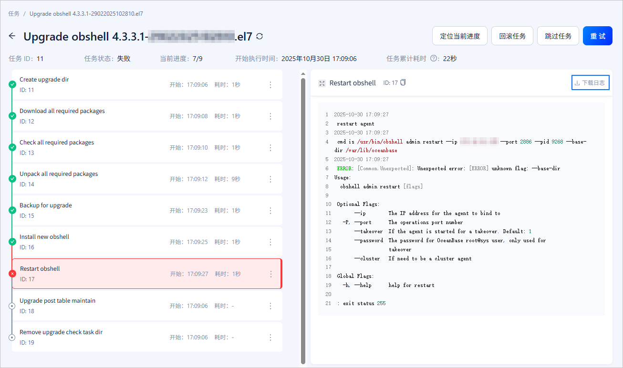
Task: Click the refresh icon after the task title
Action: click(x=260, y=36)
